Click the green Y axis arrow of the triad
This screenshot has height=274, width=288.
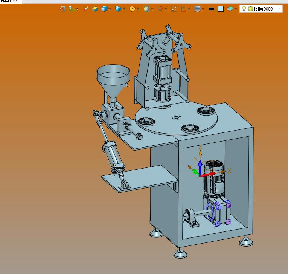point(195,172)
